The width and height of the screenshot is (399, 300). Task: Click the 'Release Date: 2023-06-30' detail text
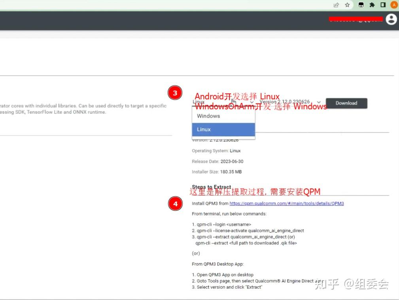pos(217,161)
